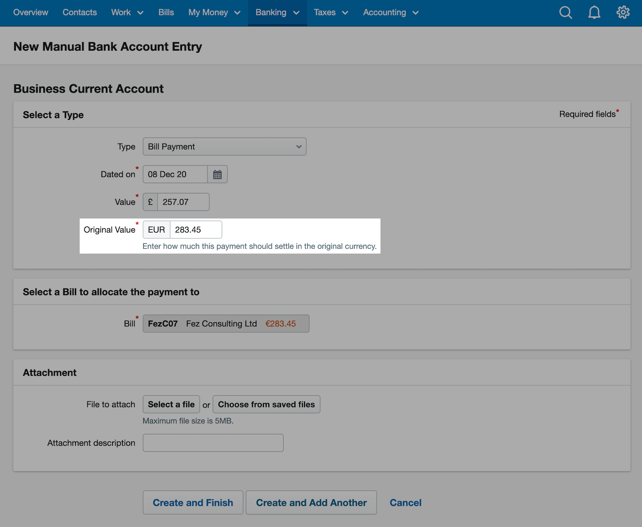Expand the Work menu chevron
The image size is (642, 527).
tap(140, 13)
